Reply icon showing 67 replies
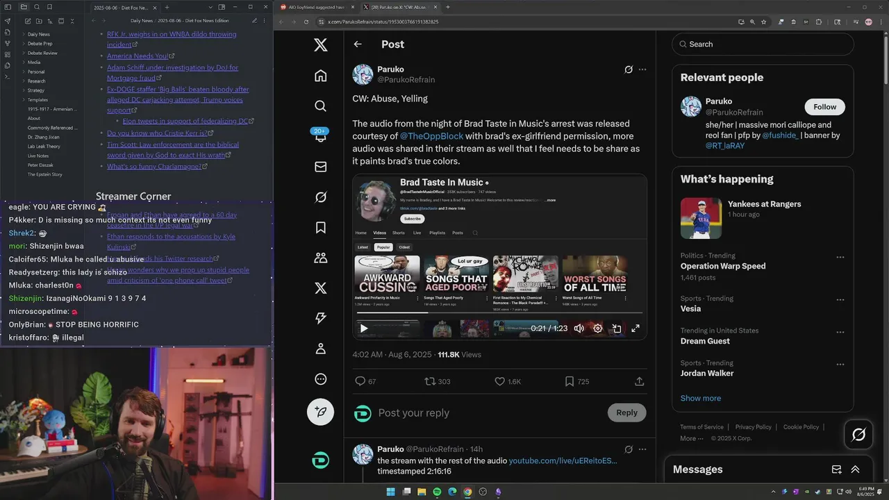The height and width of the screenshot is (500, 889). tap(365, 381)
